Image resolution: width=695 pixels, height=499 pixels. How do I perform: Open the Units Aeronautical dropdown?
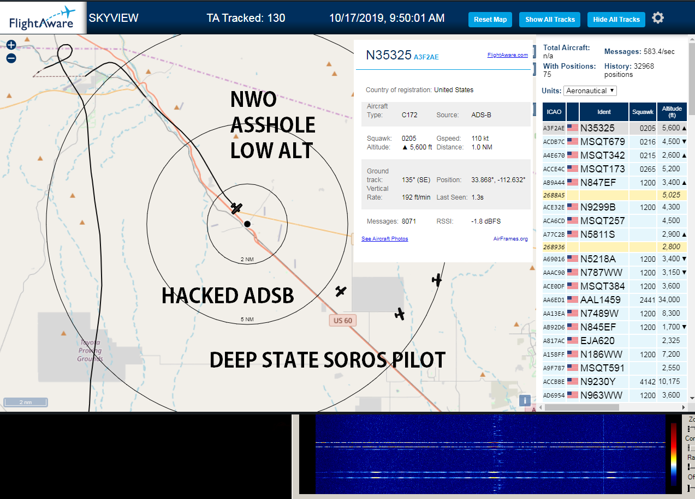(590, 91)
